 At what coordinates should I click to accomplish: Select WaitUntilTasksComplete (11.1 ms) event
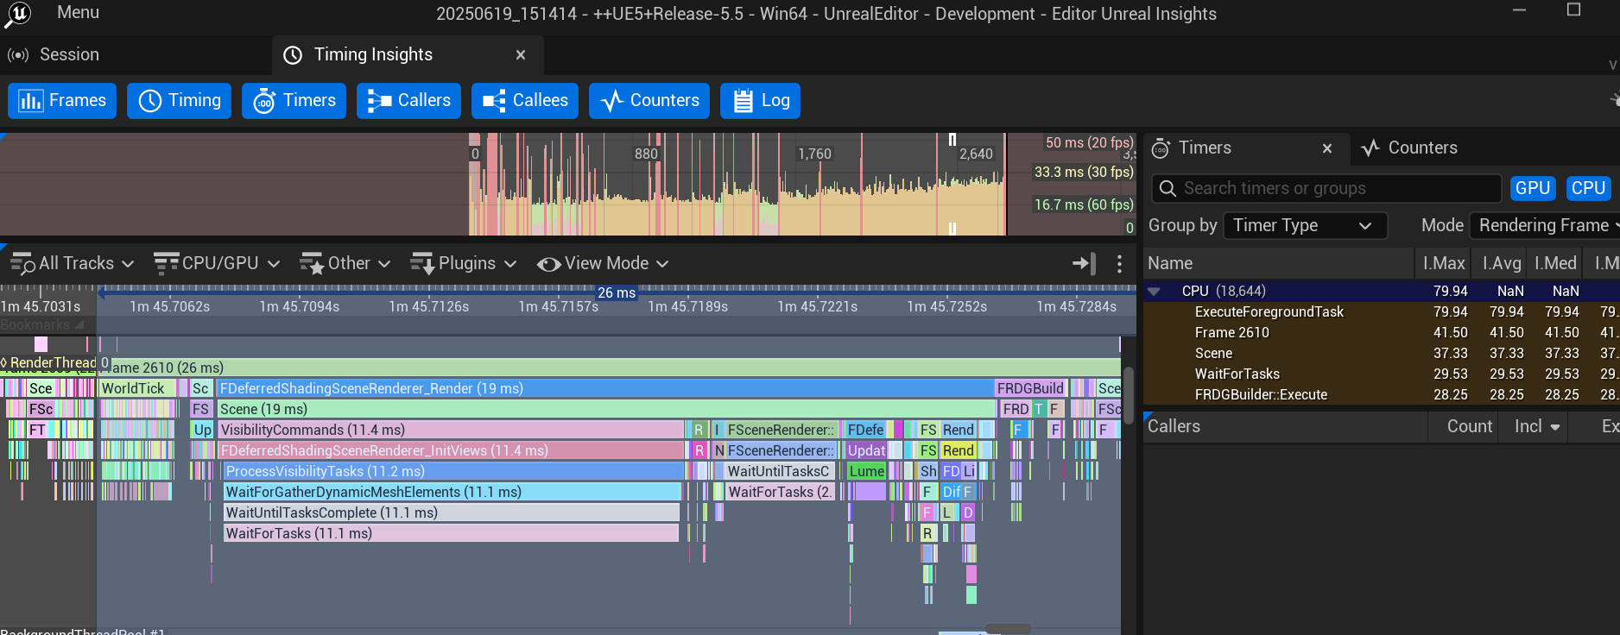[452, 512]
